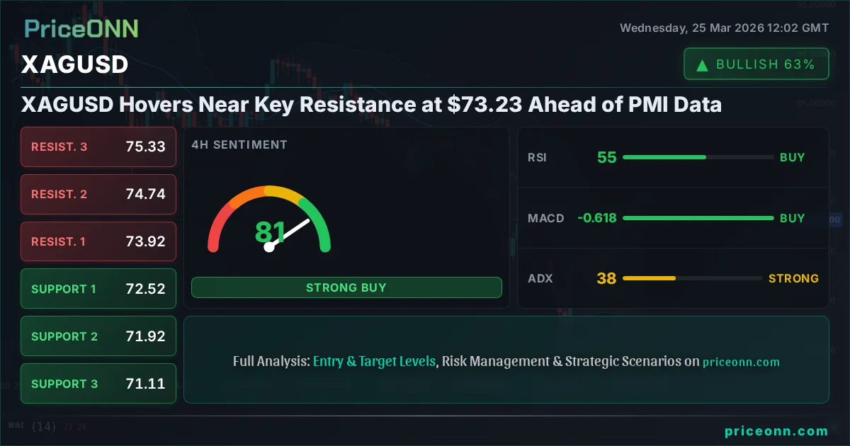
Task: Select the RESIST. 1 price 73.92
Action: [x=146, y=241]
